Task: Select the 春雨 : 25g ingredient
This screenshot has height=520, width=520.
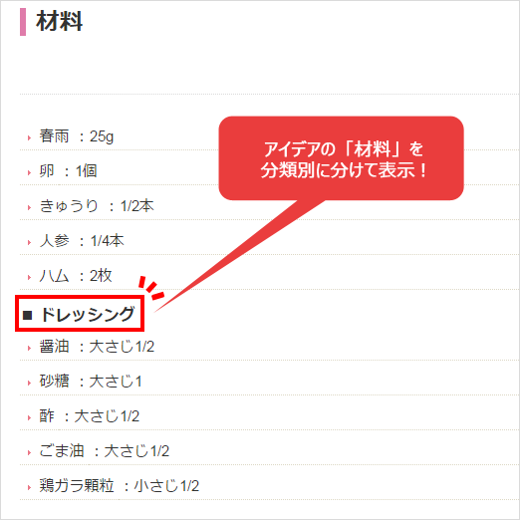Action: (x=77, y=136)
